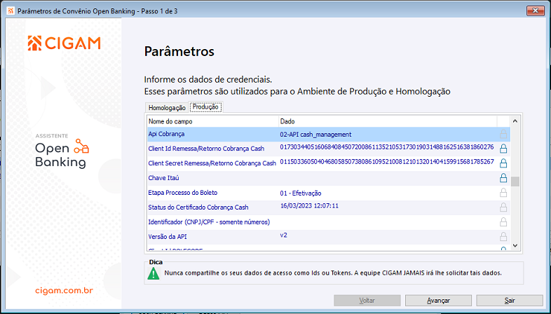Viewport: 551px width, 314px height.
Task: Click the Avançar button
Action: click(438, 301)
